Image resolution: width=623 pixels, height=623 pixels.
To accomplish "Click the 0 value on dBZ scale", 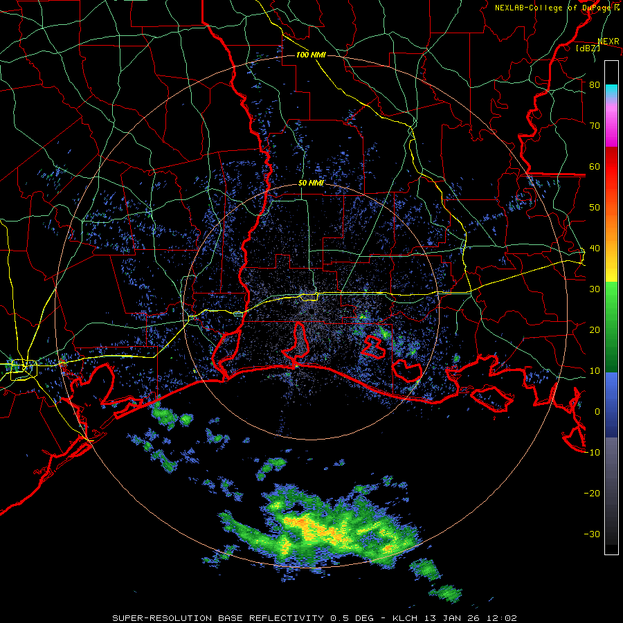I will click(x=597, y=412).
